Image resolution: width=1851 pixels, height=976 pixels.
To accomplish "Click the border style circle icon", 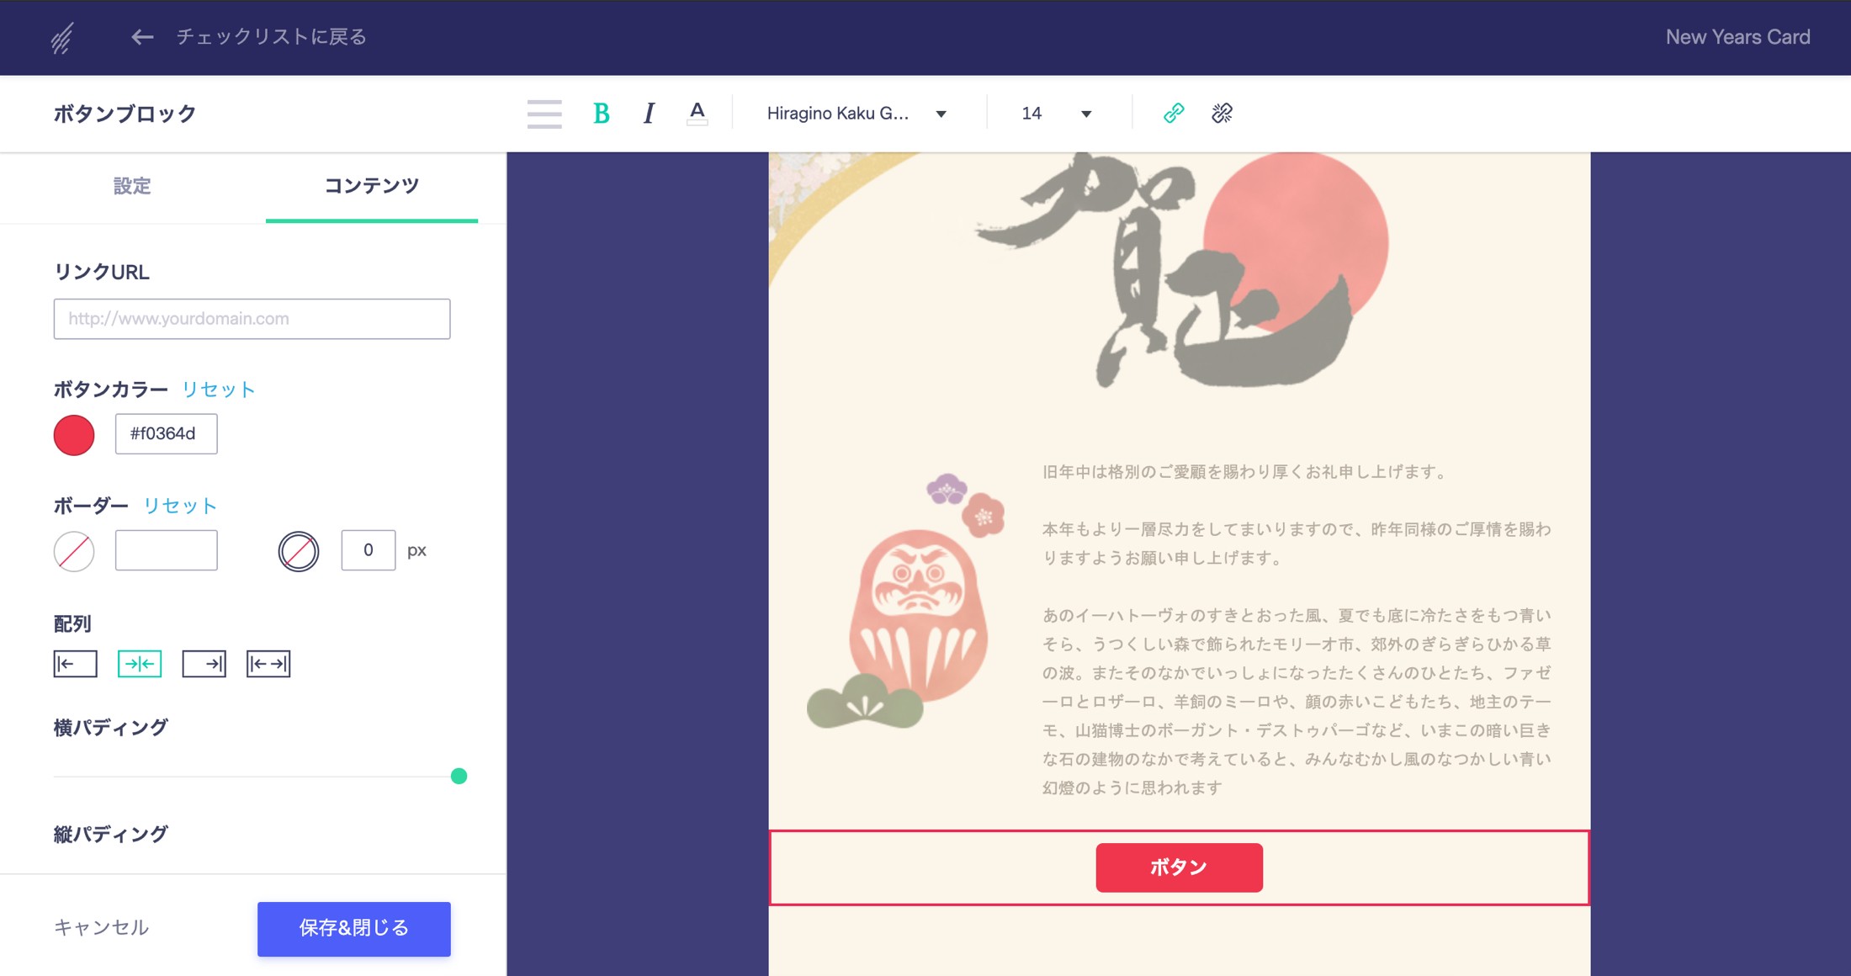I will point(299,551).
